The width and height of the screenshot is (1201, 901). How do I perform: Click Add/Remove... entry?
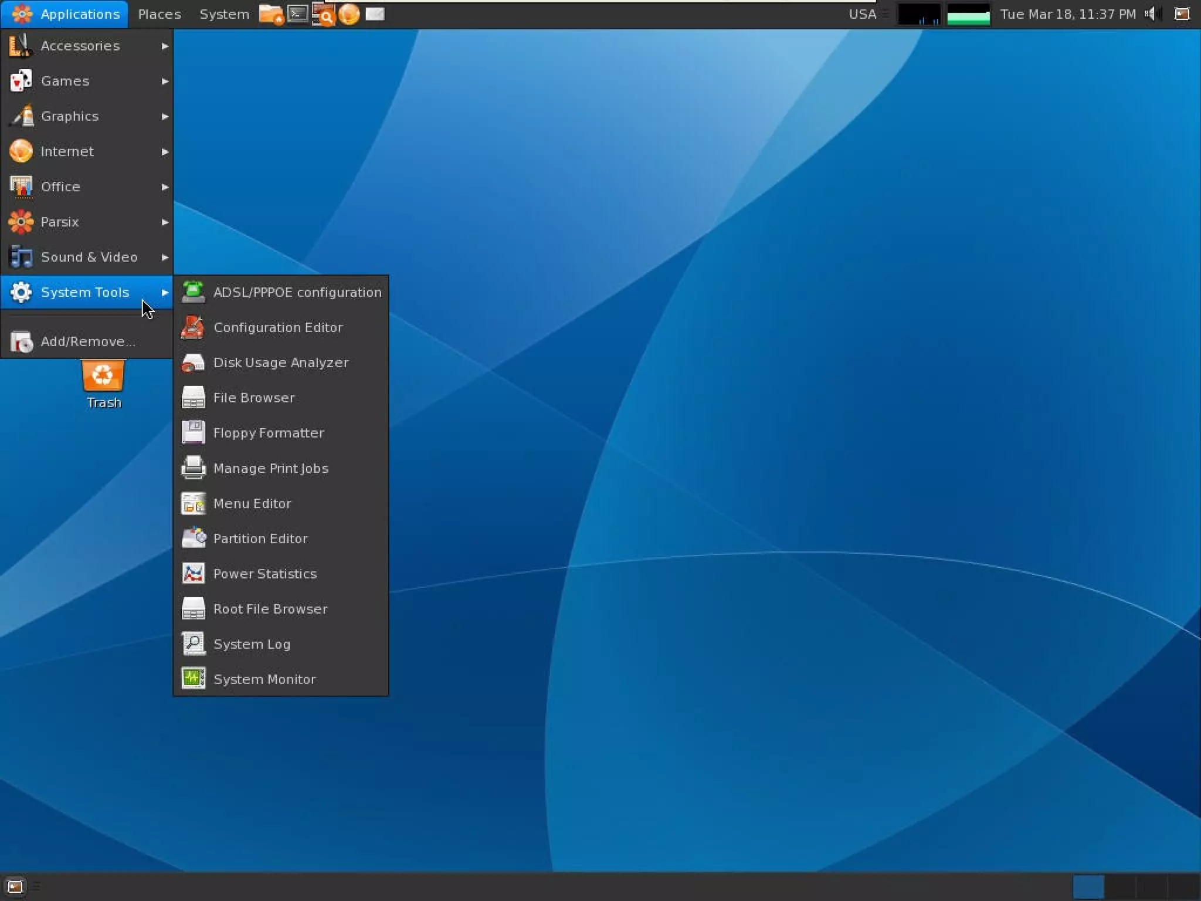click(x=87, y=341)
